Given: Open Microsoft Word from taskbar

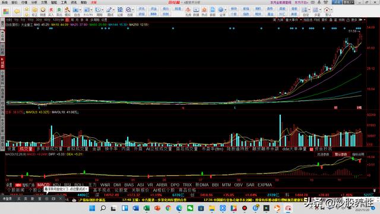Looking at the screenshot, I should click(x=136, y=208).
